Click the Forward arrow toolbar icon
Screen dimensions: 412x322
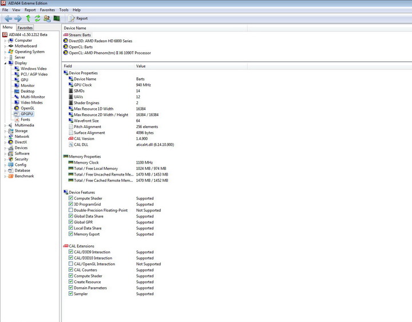(18, 18)
